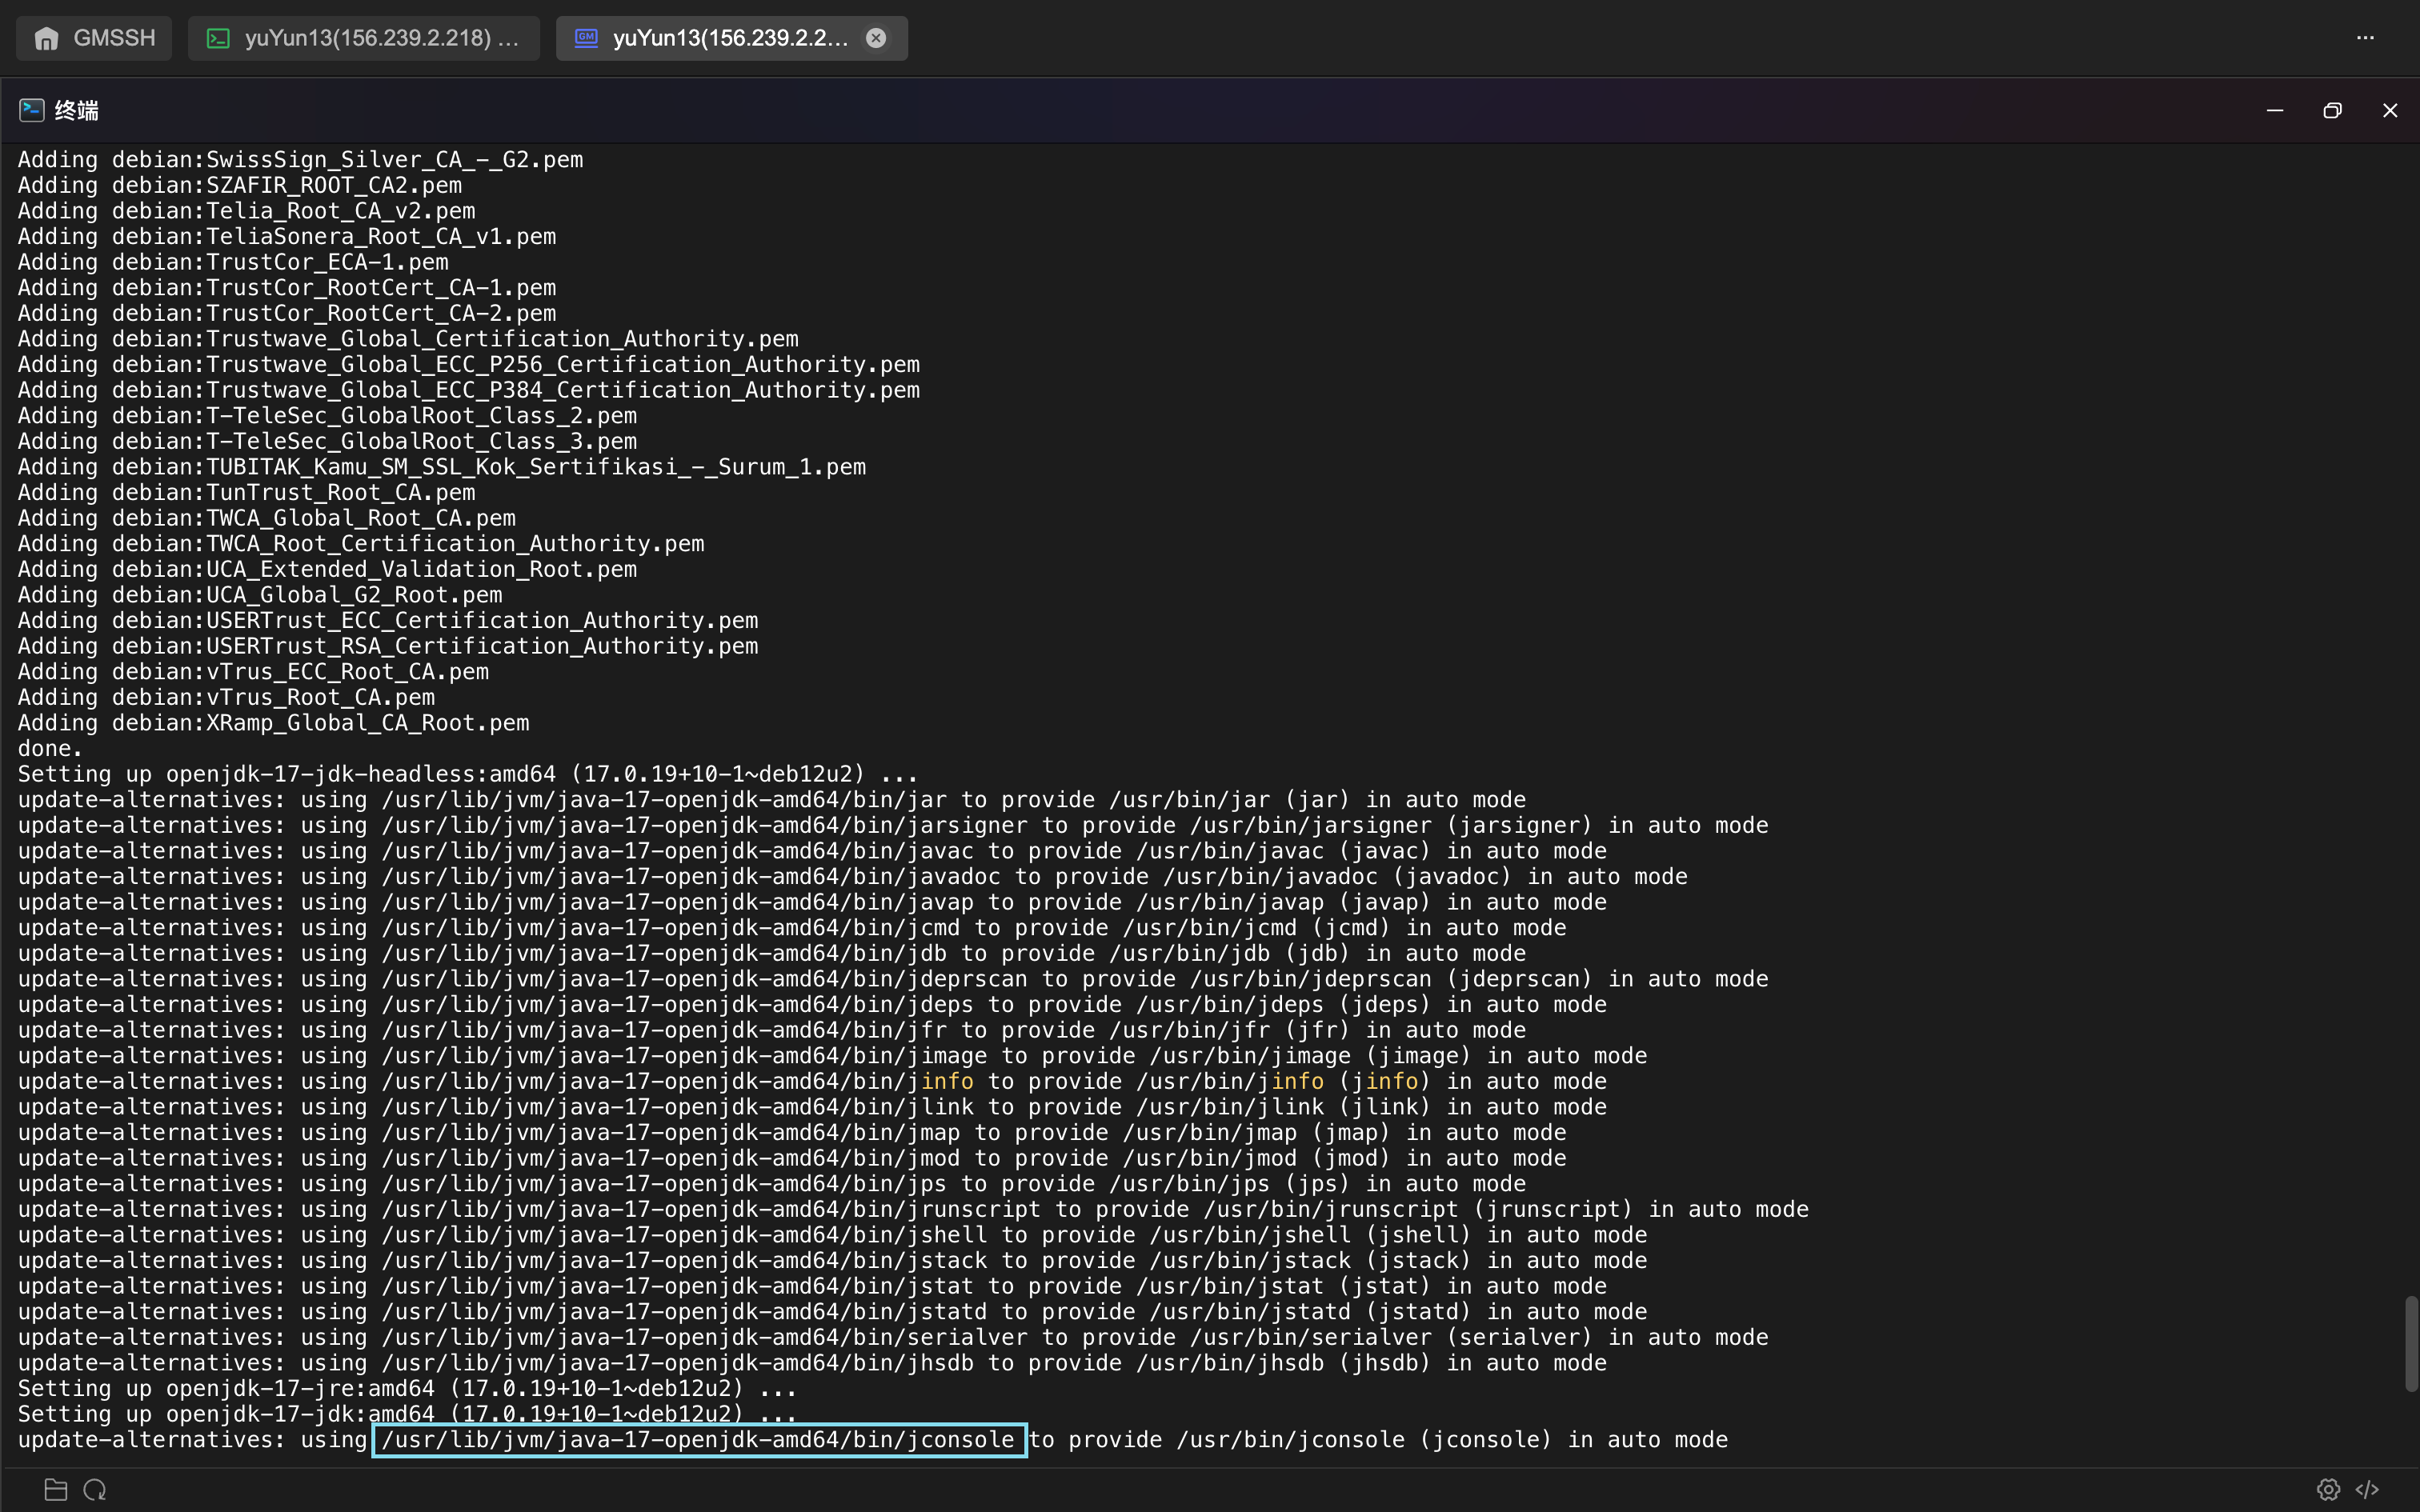2420x1512 pixels.
Task: Close the active yuYun13 tab
Action: (876, 38)
